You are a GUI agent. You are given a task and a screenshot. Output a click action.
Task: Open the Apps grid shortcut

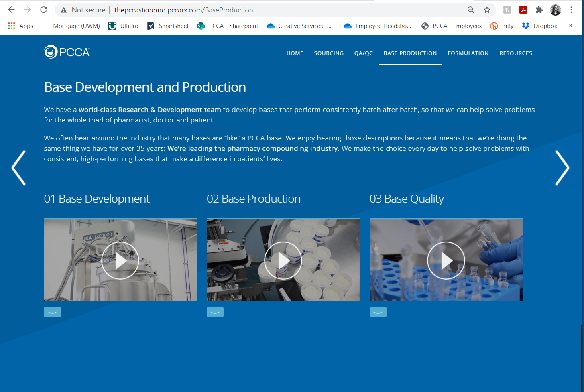point(20,26)
